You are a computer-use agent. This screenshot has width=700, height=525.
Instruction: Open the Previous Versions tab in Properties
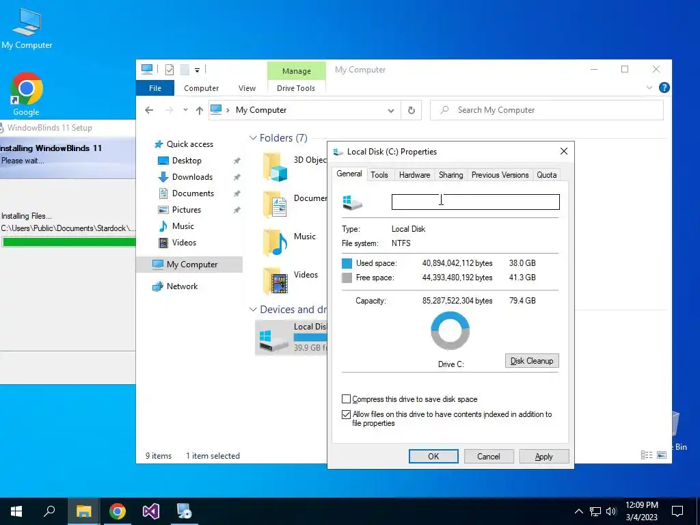click(500, 175)
